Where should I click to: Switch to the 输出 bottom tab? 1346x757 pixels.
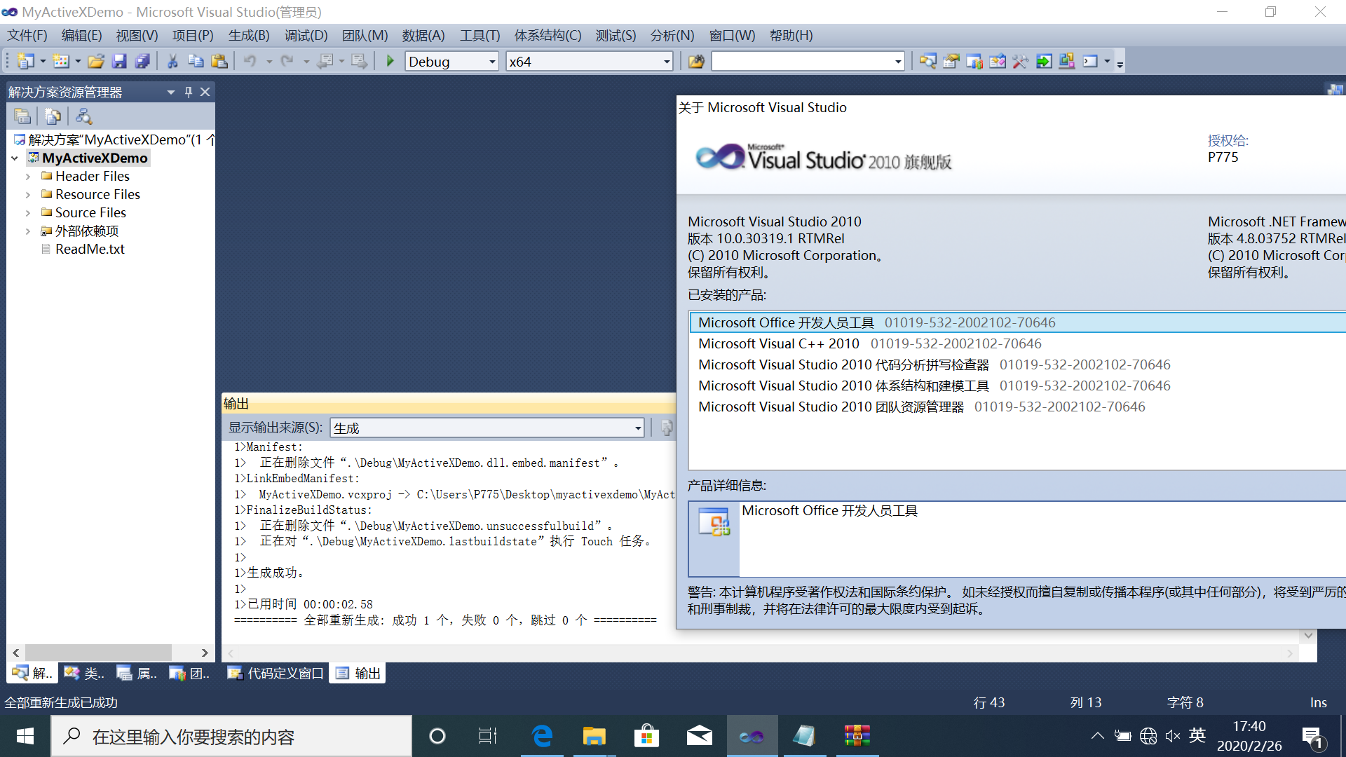(358, 674)
